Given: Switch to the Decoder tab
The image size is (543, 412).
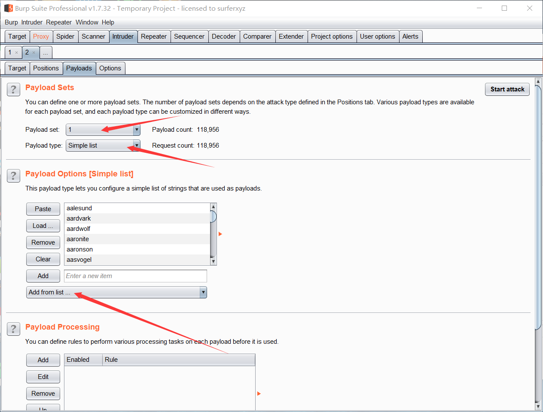Looking at the screenshot, I should (224, 36).
